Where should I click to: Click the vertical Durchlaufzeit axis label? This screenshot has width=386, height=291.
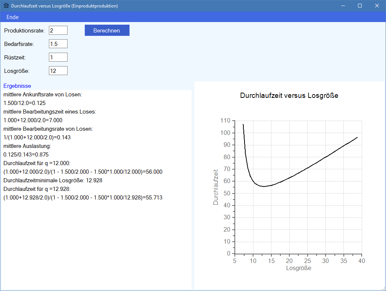point(216,187)
